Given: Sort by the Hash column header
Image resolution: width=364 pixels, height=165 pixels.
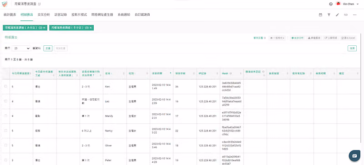Looking at the screenshot, I should [x=232, y=73].
